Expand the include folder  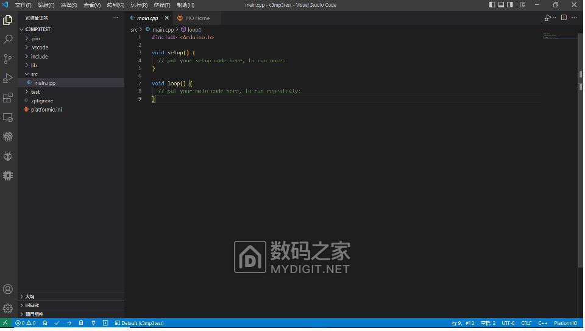point(39,57)
